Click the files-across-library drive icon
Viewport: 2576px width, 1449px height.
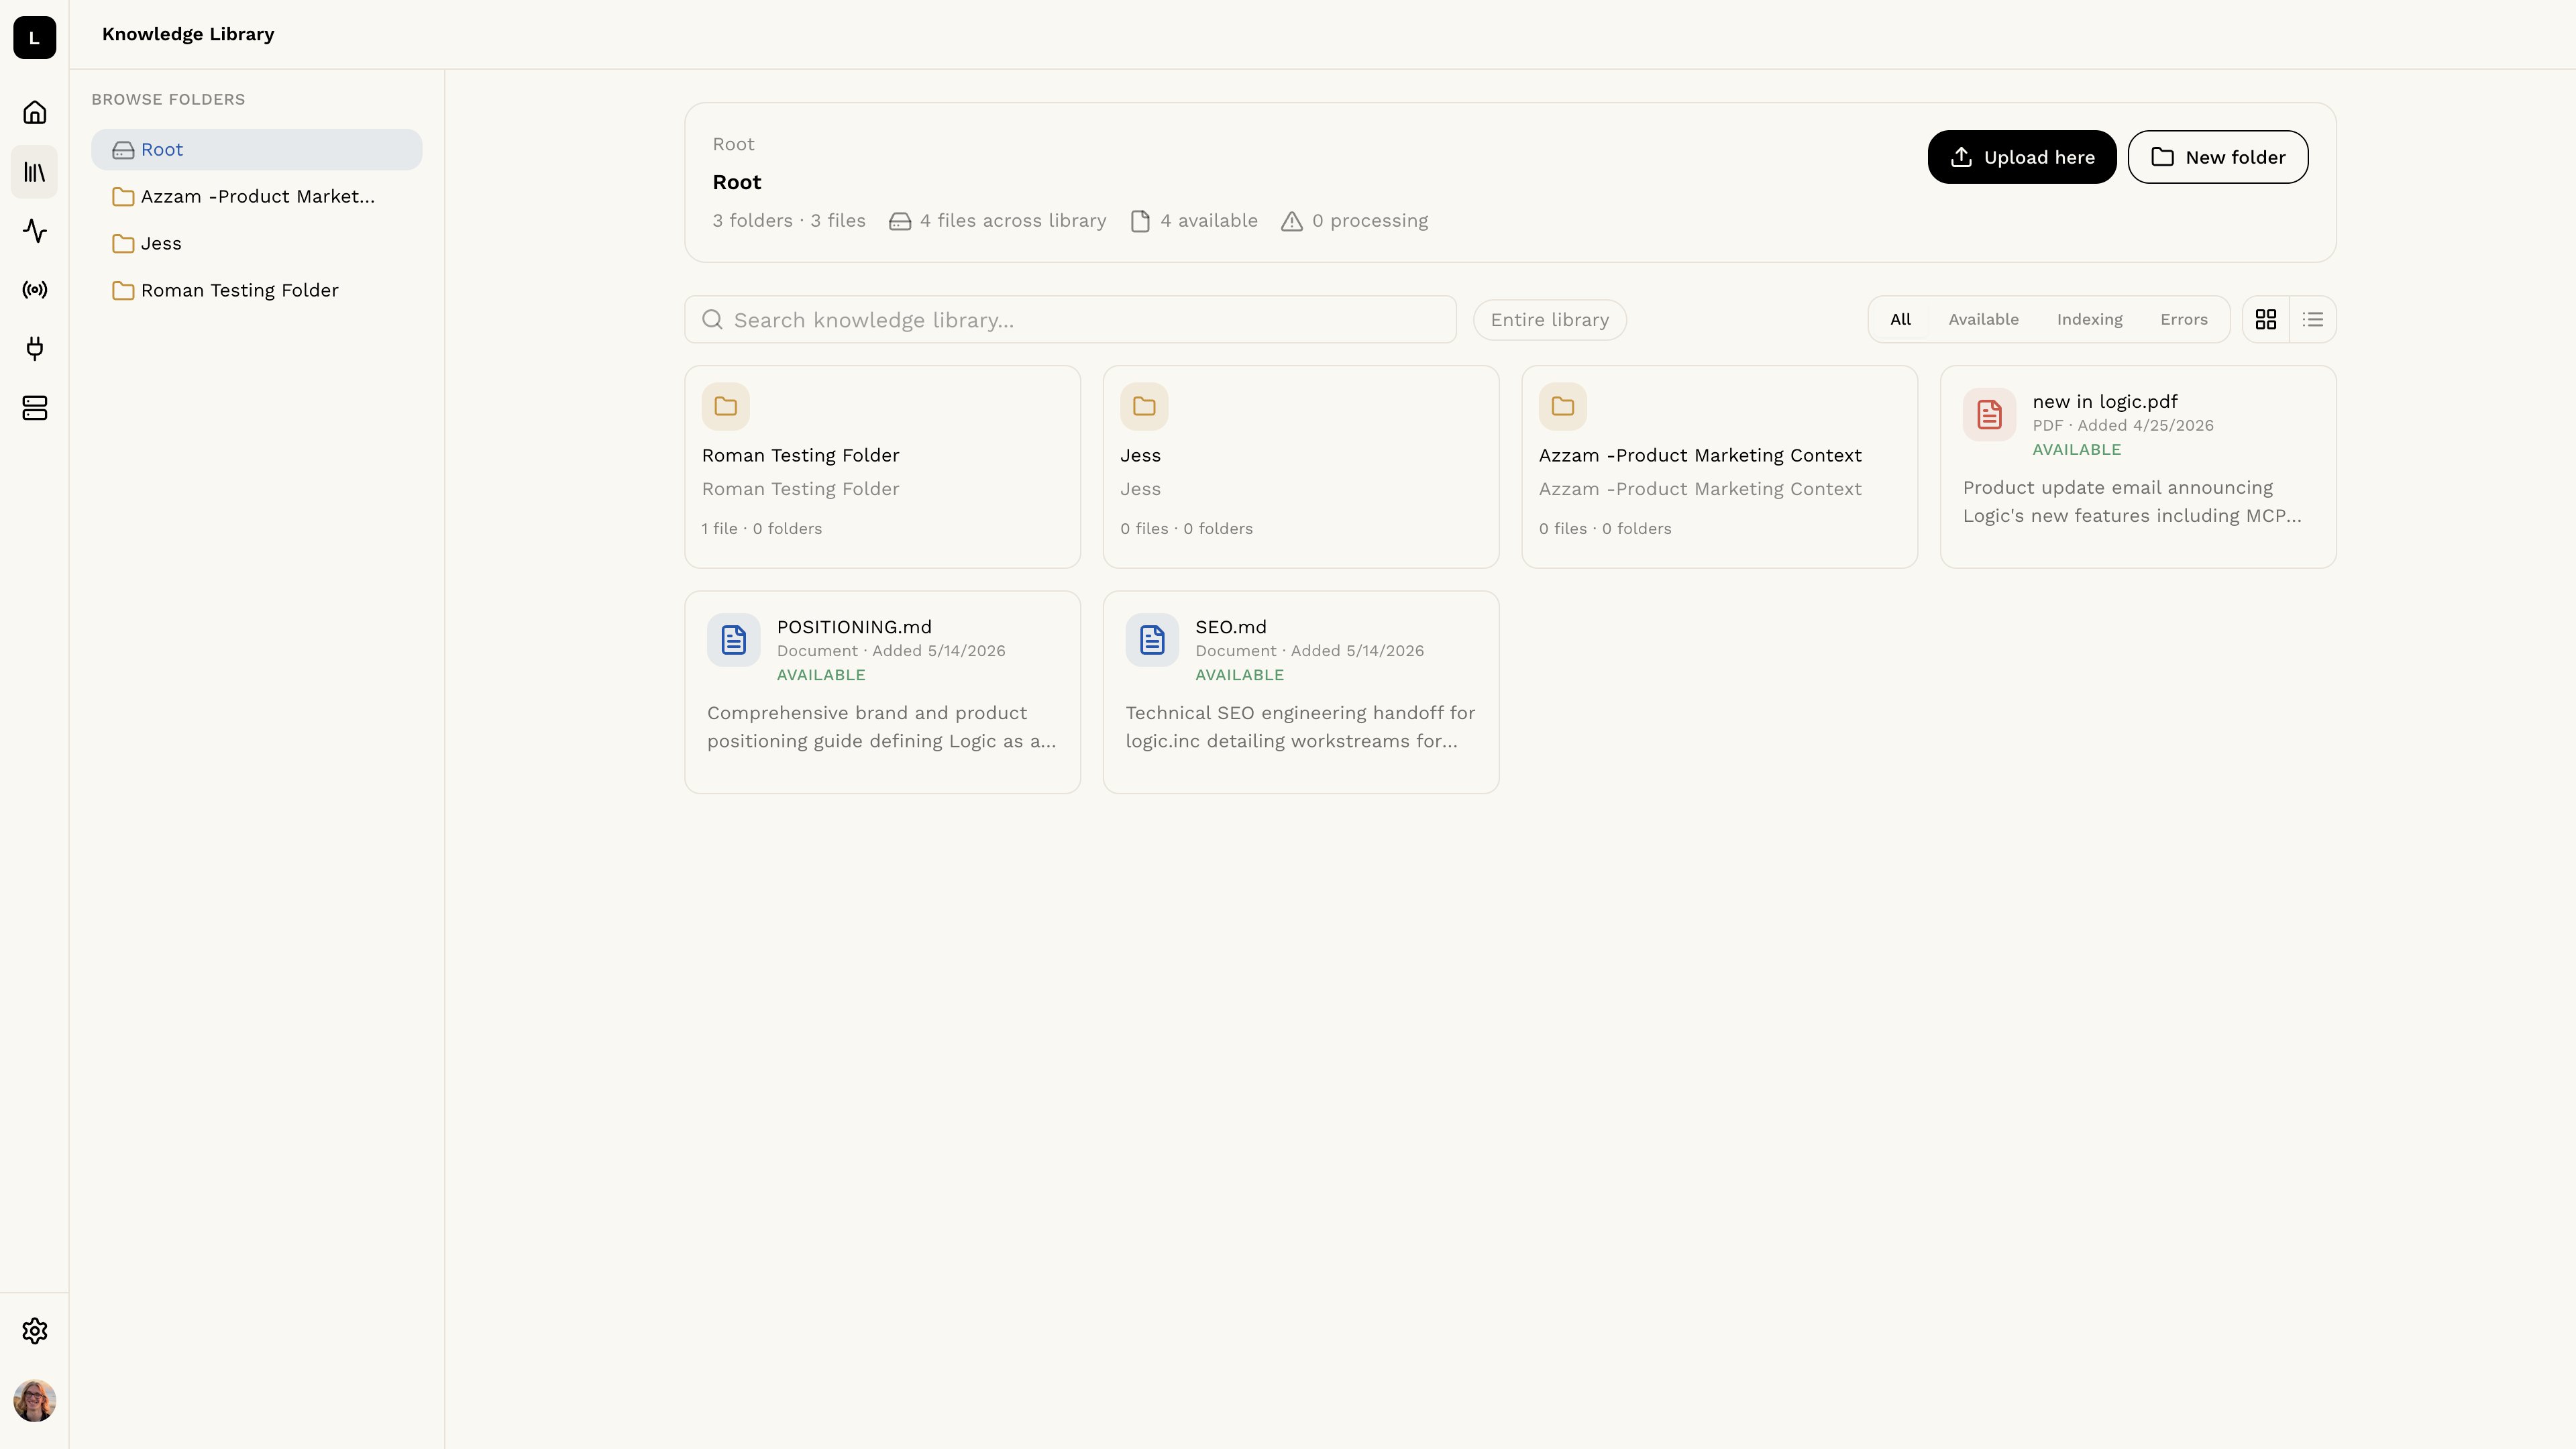[x=900, y=222]
